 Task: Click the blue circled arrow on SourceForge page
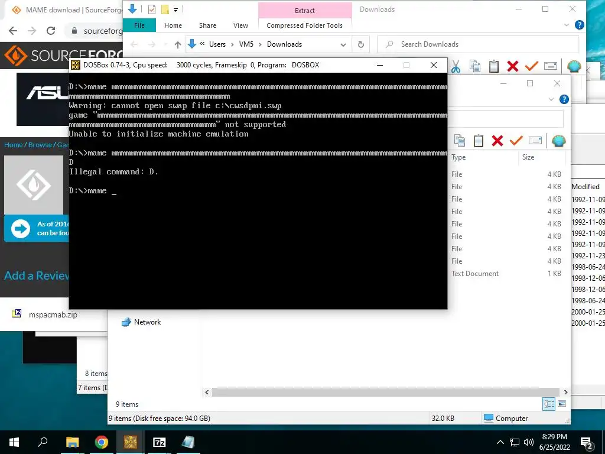(21, 228)
